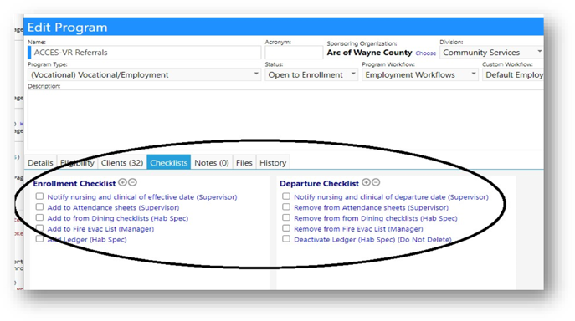Tick 'Add to Fire Evac List (Manager)' box
This screenshot has width=575, height=321.
(39, 228)
